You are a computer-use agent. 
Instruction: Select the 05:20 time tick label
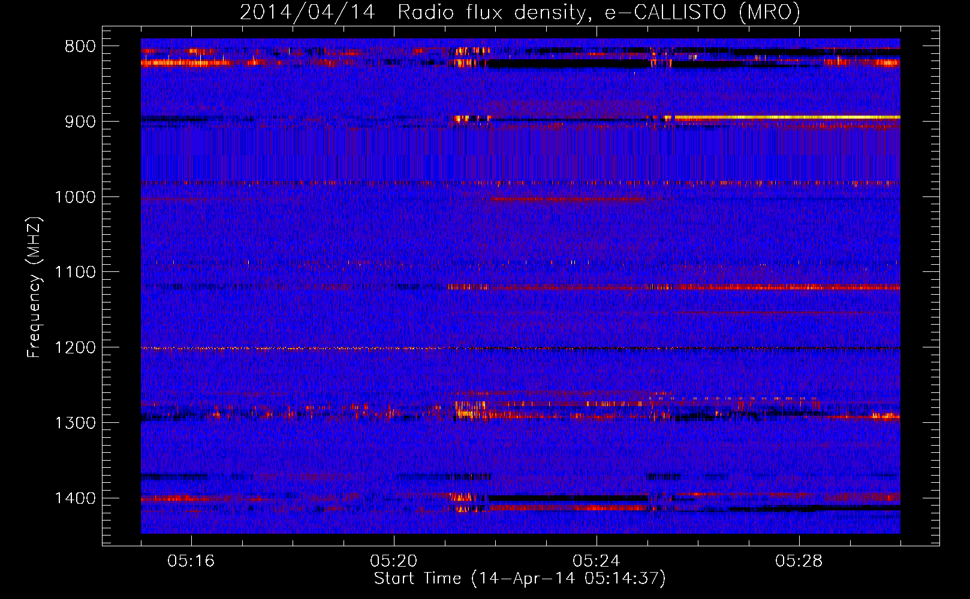(x=394, y=561)
